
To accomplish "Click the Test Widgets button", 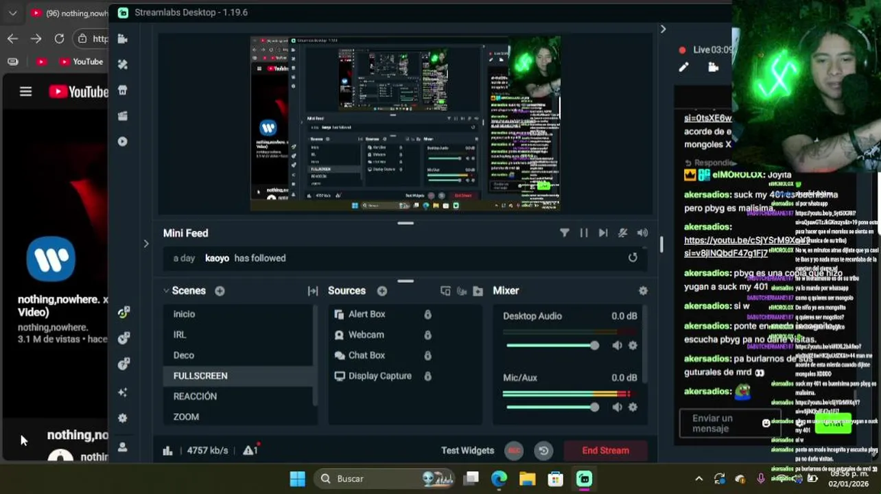I will tap(467, 451).
